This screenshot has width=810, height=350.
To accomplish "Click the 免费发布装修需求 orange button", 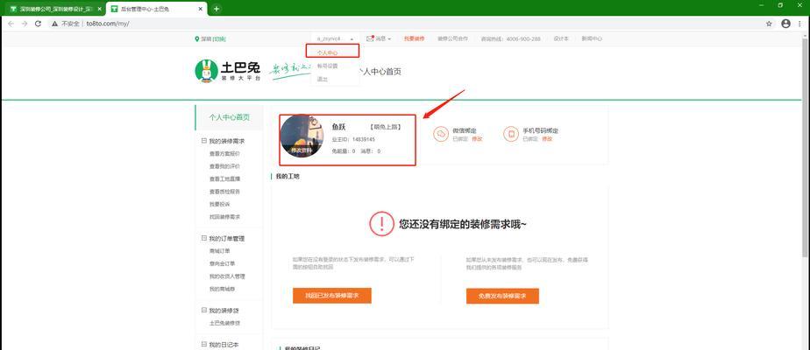I will point(502,296).
